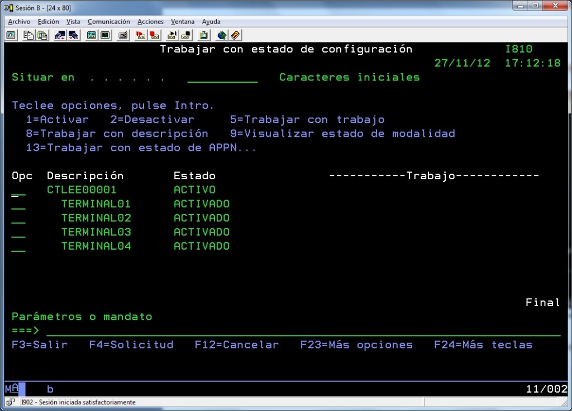Click the F24=Más teclas function key text

pos(483,345)
